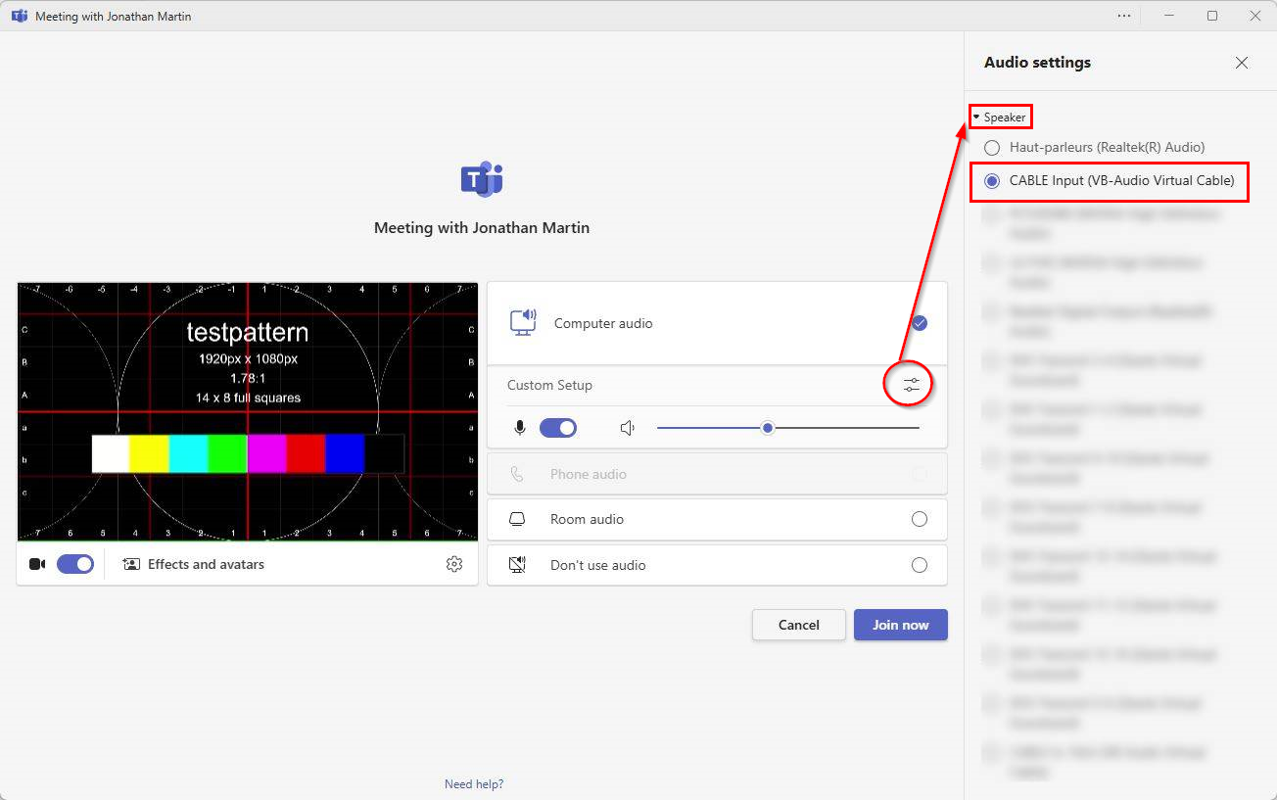Image resolution: width=1277 pixels, height=800 pixels.
Task: Click the centered Meeting with Jonathan Martin heading
Action: pos(482,228)
